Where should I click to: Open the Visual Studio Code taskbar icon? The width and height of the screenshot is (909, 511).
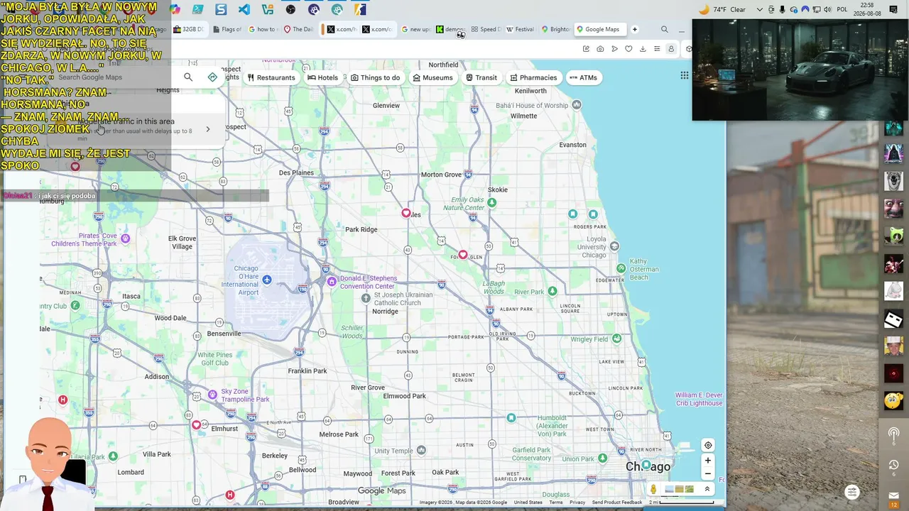pyautogui.click(x=244, y=10)
